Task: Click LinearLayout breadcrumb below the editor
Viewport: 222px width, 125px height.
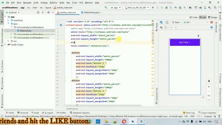Action: pyautogui.click(x=72, y=109)
